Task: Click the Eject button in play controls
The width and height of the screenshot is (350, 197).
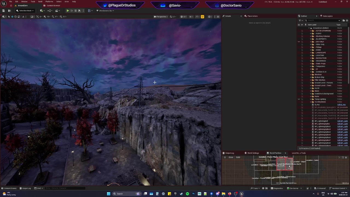Action: tap(79, 11)
